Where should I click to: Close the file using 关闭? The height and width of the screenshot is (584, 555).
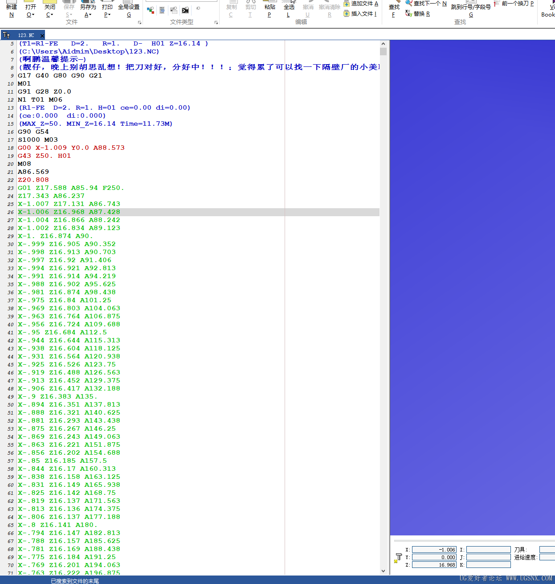coord(49,7)
